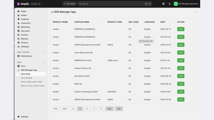Open the Flow app icon
Image resolution: width=214 pixels, height=120 pixels.
click(x=18, y=66)
